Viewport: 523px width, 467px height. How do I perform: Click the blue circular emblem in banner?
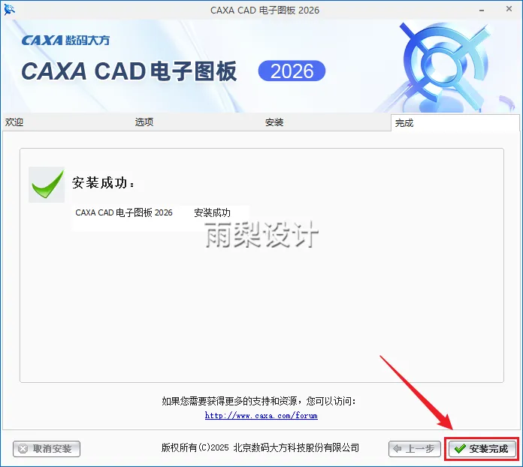pyautogui.click(x=445, y=65)
